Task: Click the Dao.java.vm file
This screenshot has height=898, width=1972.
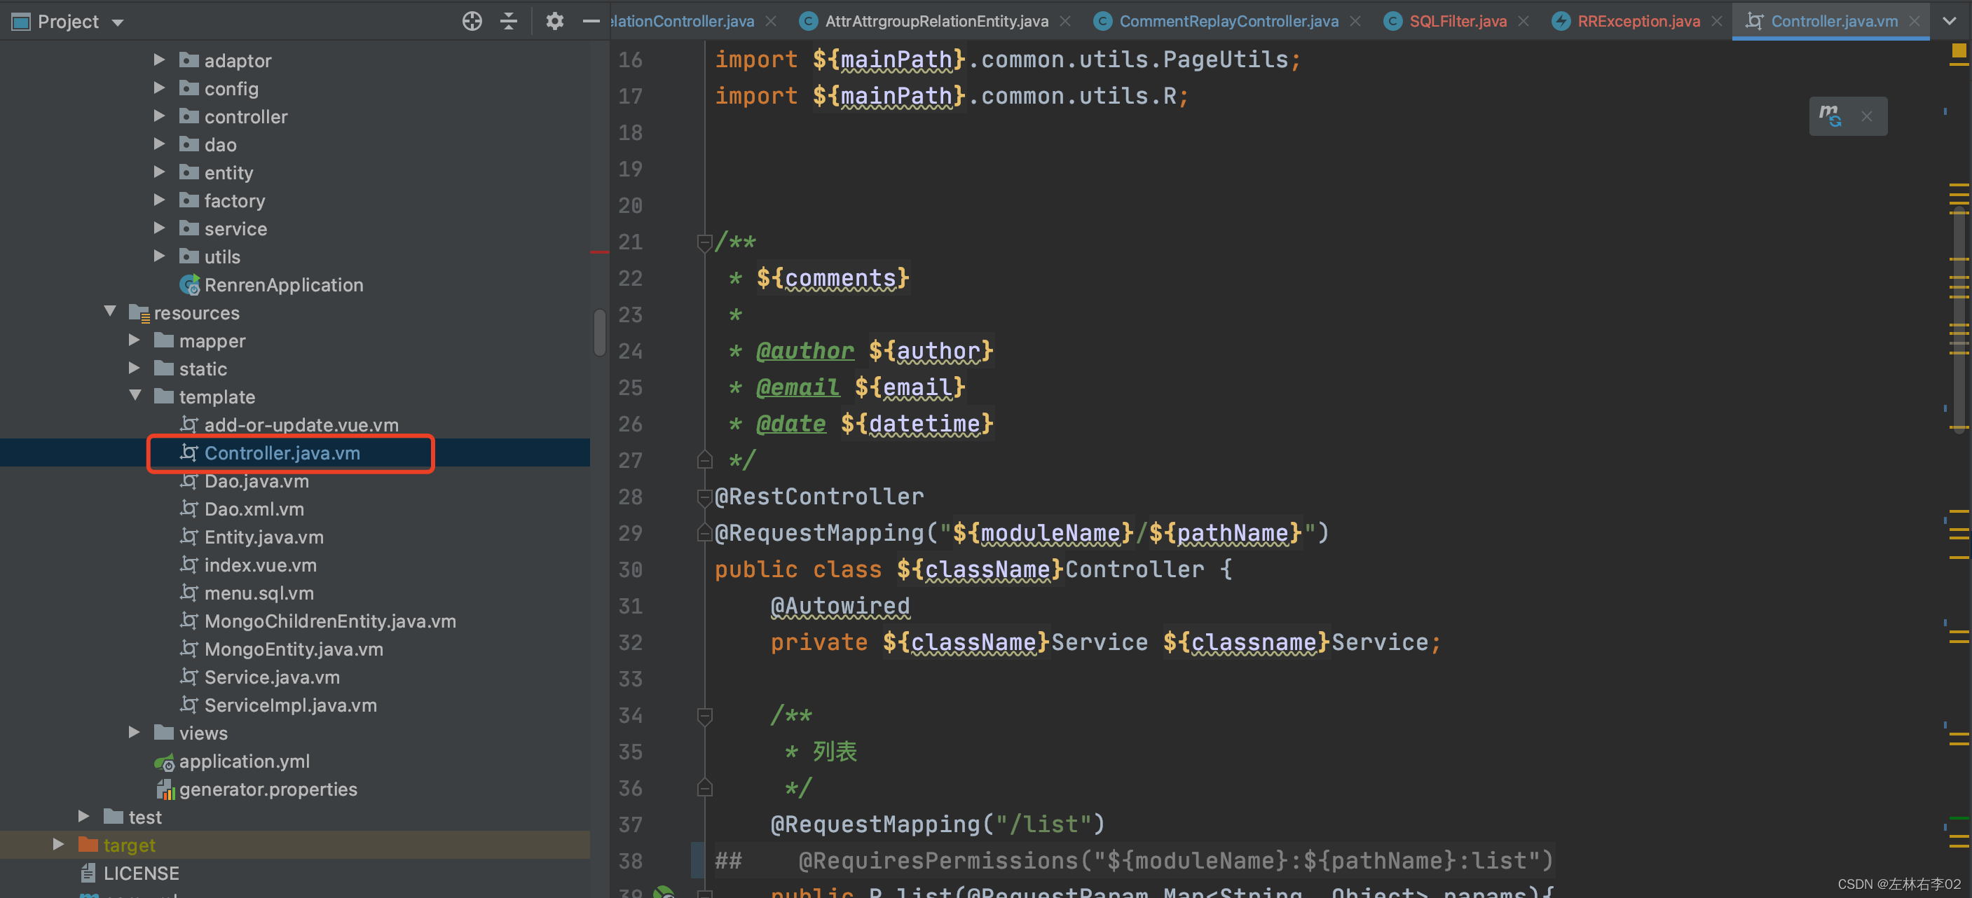Action: tap(256, 481)
